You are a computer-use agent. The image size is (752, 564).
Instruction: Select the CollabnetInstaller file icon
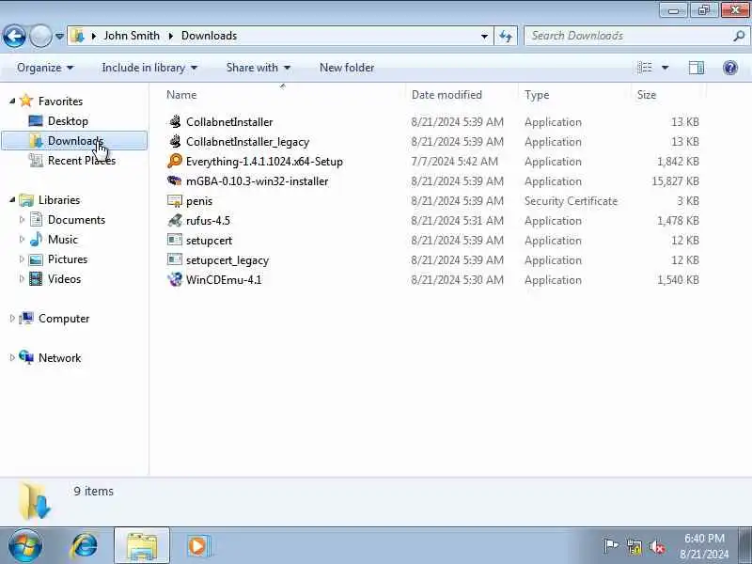click(175, 121)
